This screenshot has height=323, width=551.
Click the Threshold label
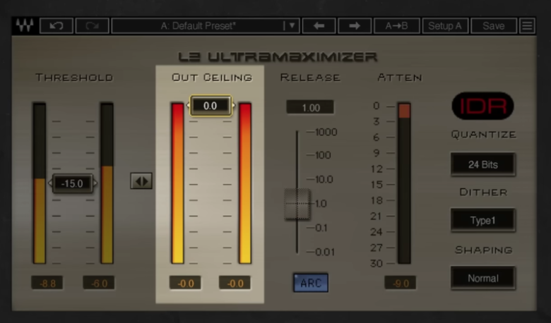(74, 78)
